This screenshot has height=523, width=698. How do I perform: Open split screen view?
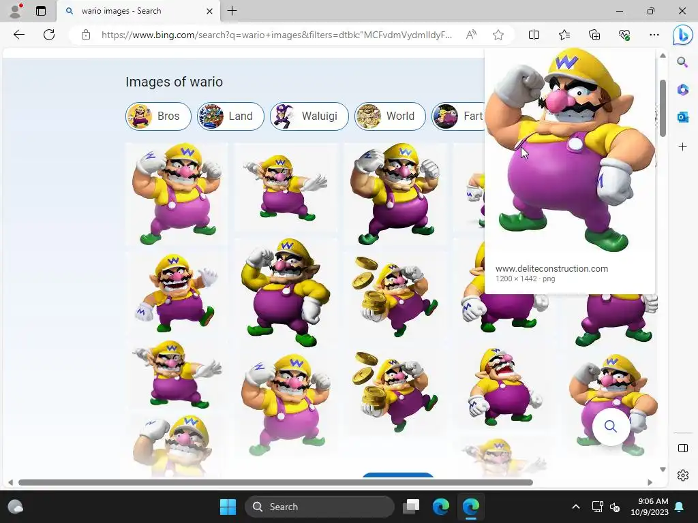(x=534, y=35)
